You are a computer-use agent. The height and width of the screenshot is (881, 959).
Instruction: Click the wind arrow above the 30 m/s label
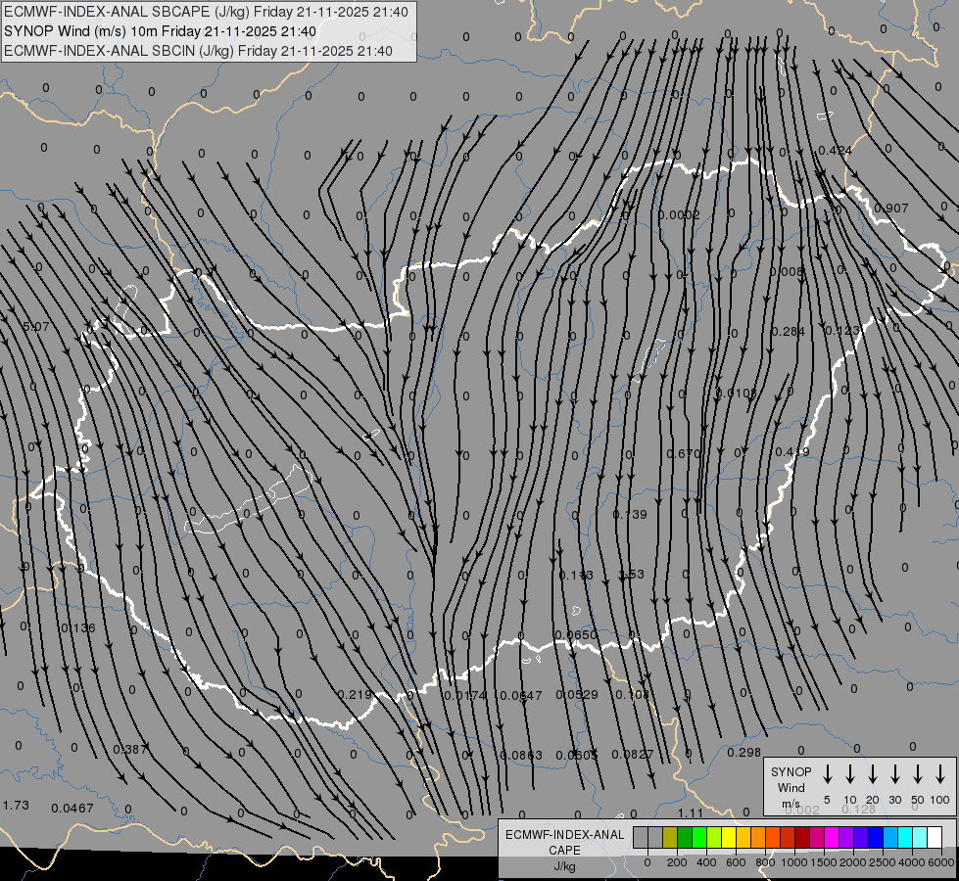click(895, 774)
